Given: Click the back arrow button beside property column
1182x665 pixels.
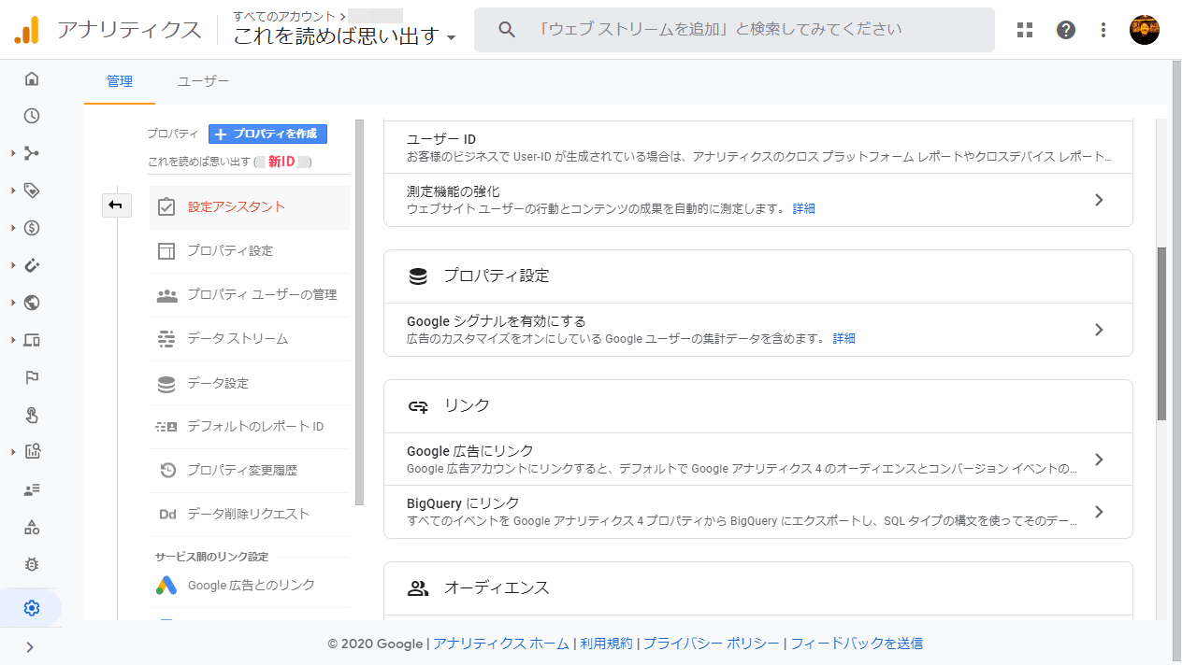Looking at the screenshot, I should click(116, 205).
